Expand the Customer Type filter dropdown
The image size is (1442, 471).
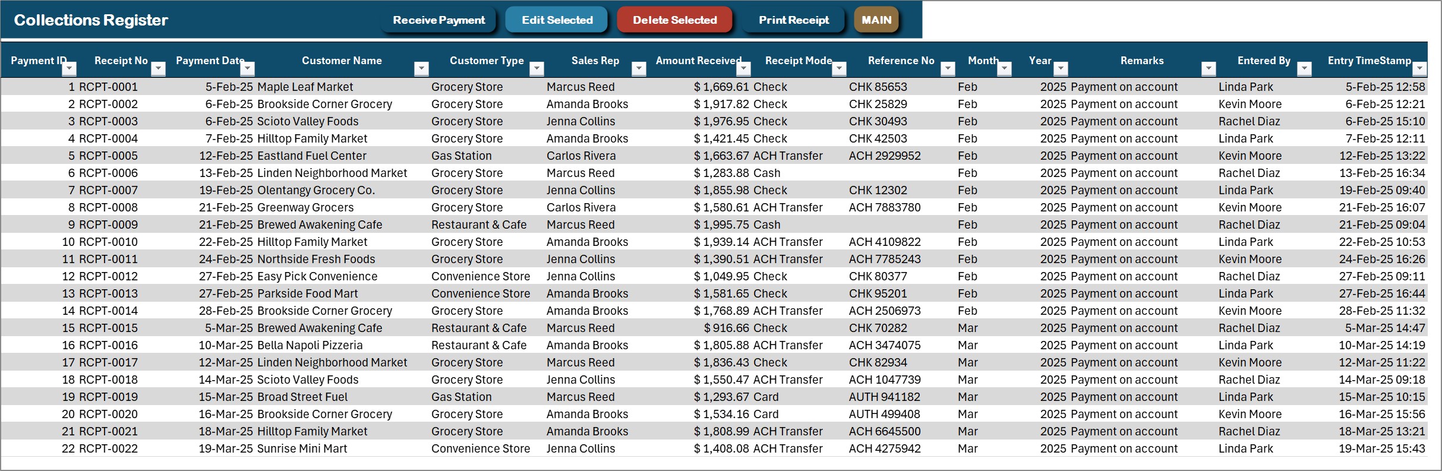tap(537, 69)
